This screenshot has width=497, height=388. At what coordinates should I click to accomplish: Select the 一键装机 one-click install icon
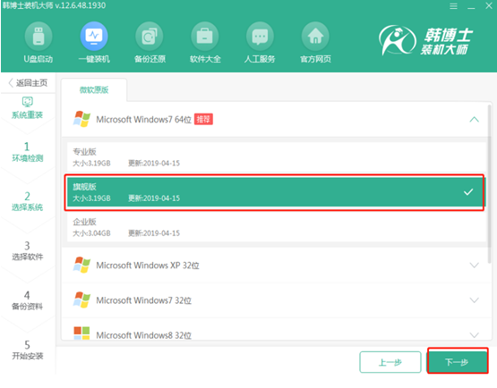click(x=94, y=37)
